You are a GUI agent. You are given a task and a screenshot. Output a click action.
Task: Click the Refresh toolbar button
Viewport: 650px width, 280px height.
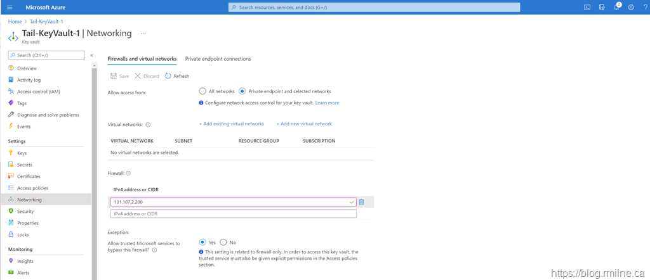pos(177,76)
